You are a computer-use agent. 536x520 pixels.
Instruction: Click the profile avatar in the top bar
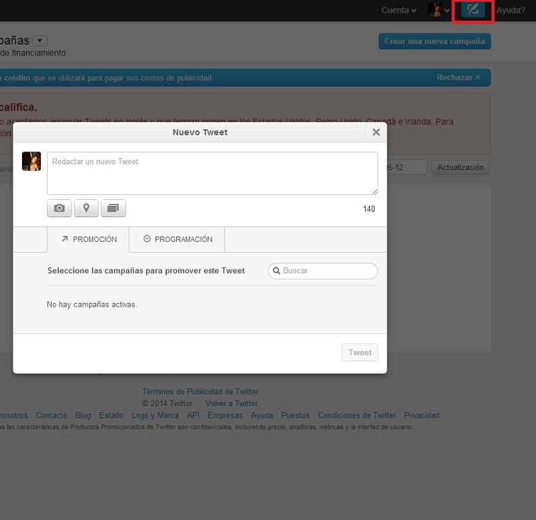[435, 10]
